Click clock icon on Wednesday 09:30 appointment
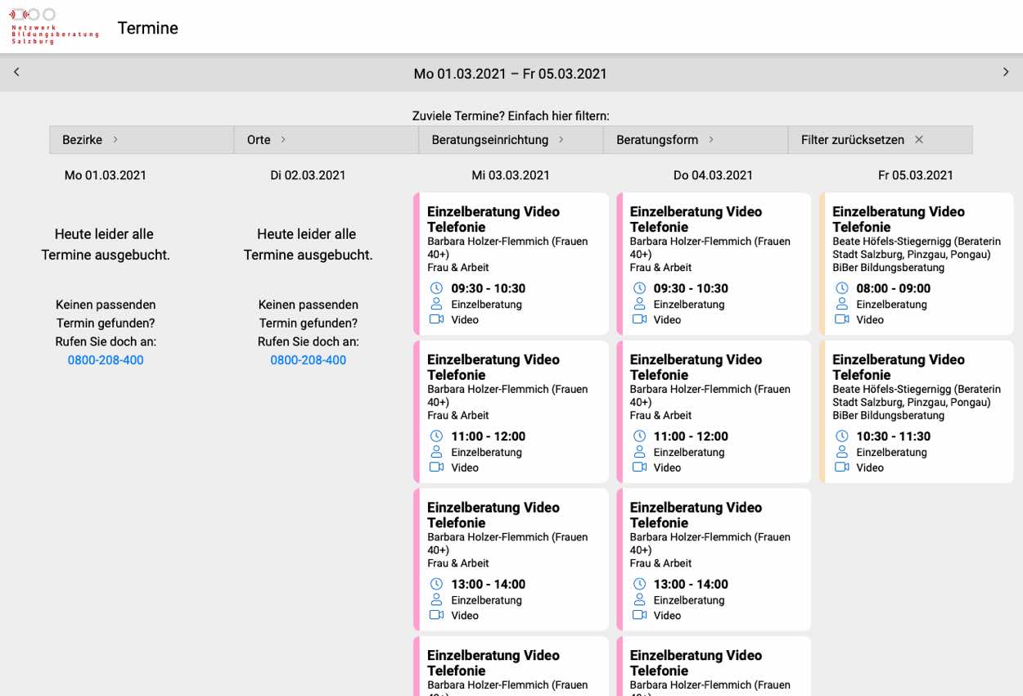 (436, 288)
